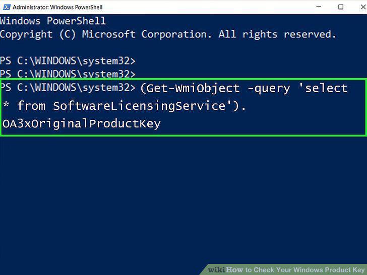Image resolution: width=367 pixels, height=275 pixels.
Task: Open the PowerShell title bar icon menu
Action: pos(7,7)
